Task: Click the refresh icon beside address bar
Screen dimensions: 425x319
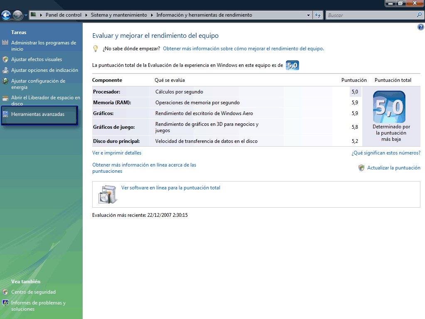Action: 318,15
